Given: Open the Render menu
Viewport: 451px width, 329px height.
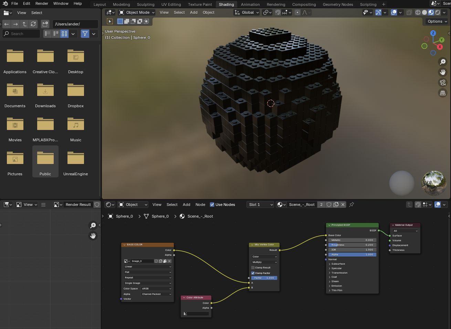Looking at the screenshot, I should click(42, 3).
